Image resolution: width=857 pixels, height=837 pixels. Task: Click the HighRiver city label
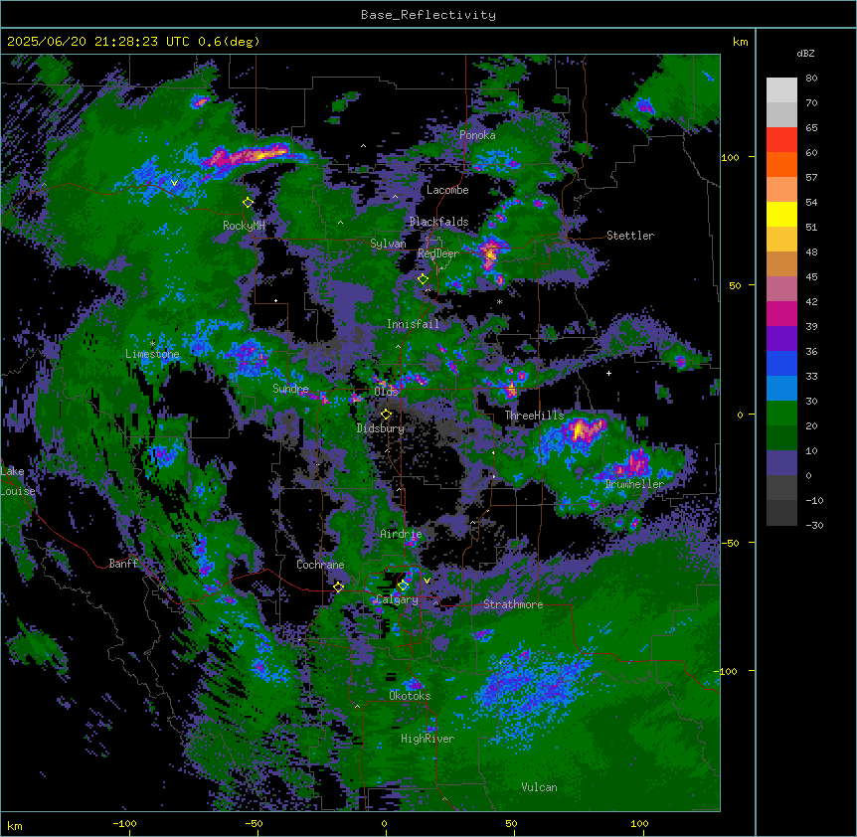click(x=428, y=739)
